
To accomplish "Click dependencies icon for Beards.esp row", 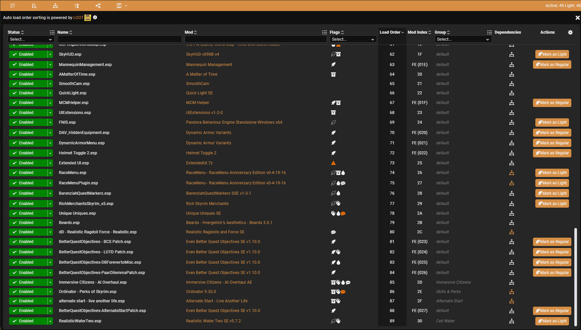I will pyautogui.click(x=512, y=222).
